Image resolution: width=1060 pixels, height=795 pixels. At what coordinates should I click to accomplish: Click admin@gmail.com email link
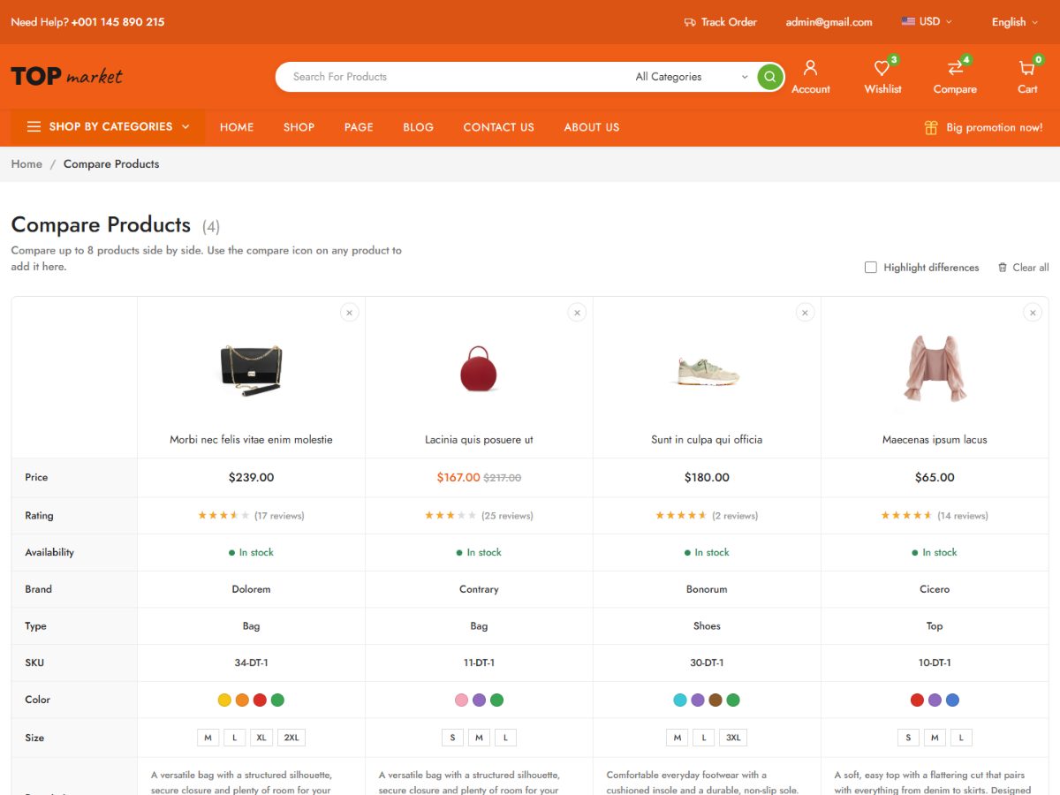click(829, 22)
